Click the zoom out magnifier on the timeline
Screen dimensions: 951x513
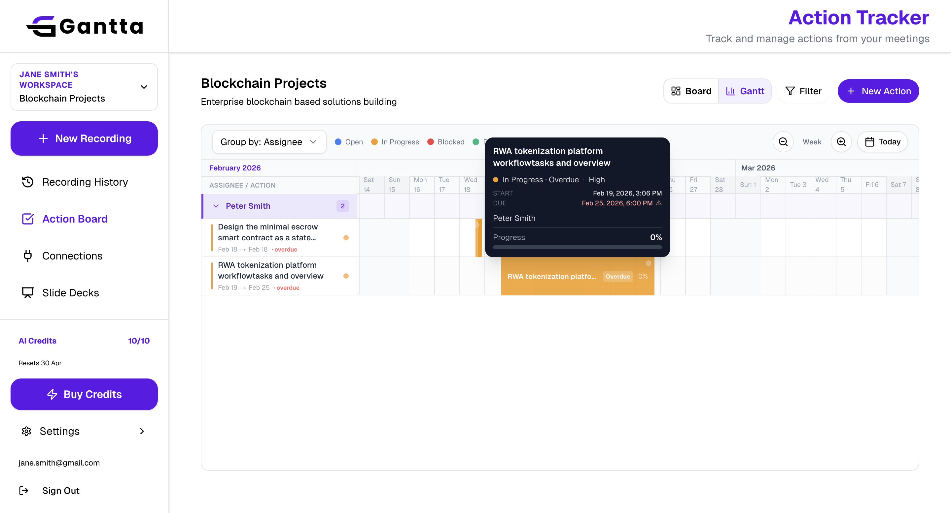pyautogui.click(x=783, y=141)
